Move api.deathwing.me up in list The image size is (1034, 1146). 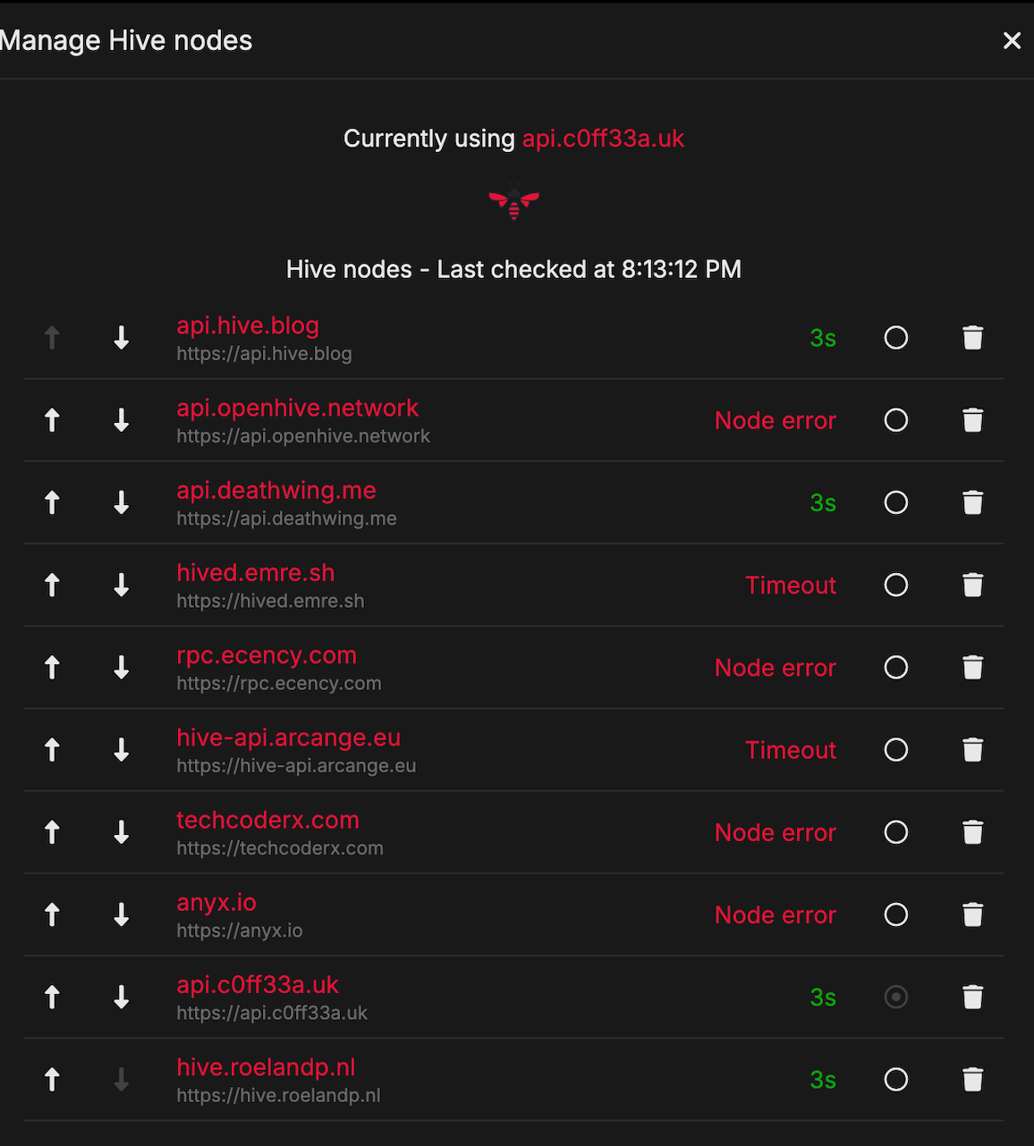[x=53, y=502]
